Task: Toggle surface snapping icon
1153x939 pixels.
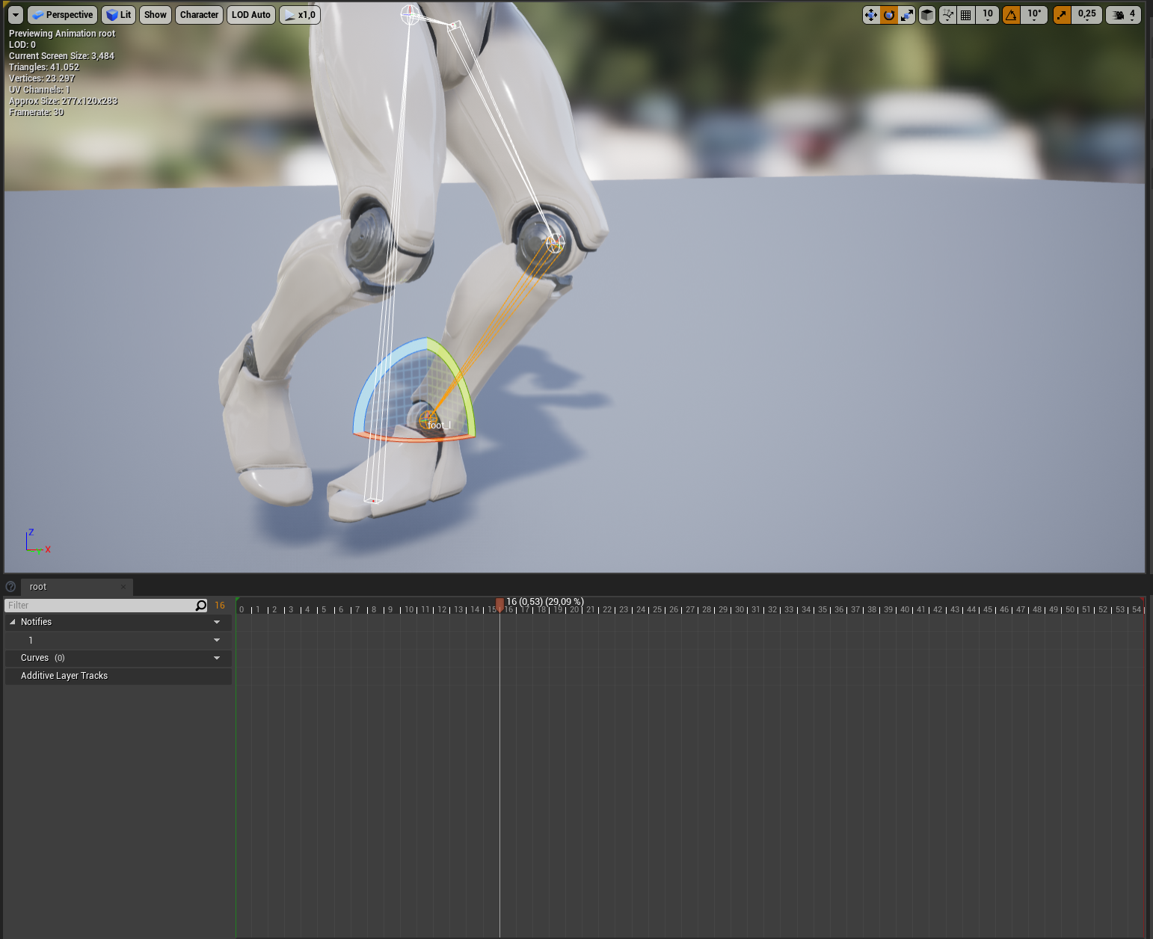Action: pyautogui.click(x=947, y=14)
